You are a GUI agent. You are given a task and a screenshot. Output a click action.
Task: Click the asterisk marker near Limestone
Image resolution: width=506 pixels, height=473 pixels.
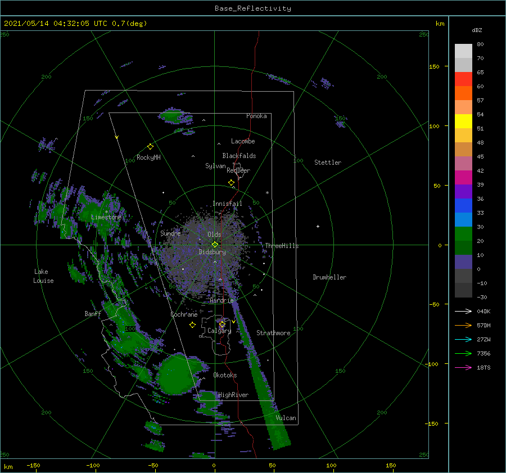click(x=106, y=212)
